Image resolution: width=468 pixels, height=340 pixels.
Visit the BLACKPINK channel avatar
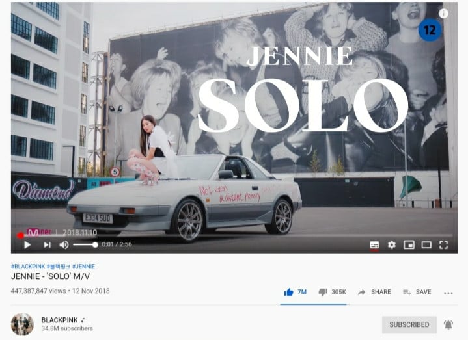click(22, 324)
